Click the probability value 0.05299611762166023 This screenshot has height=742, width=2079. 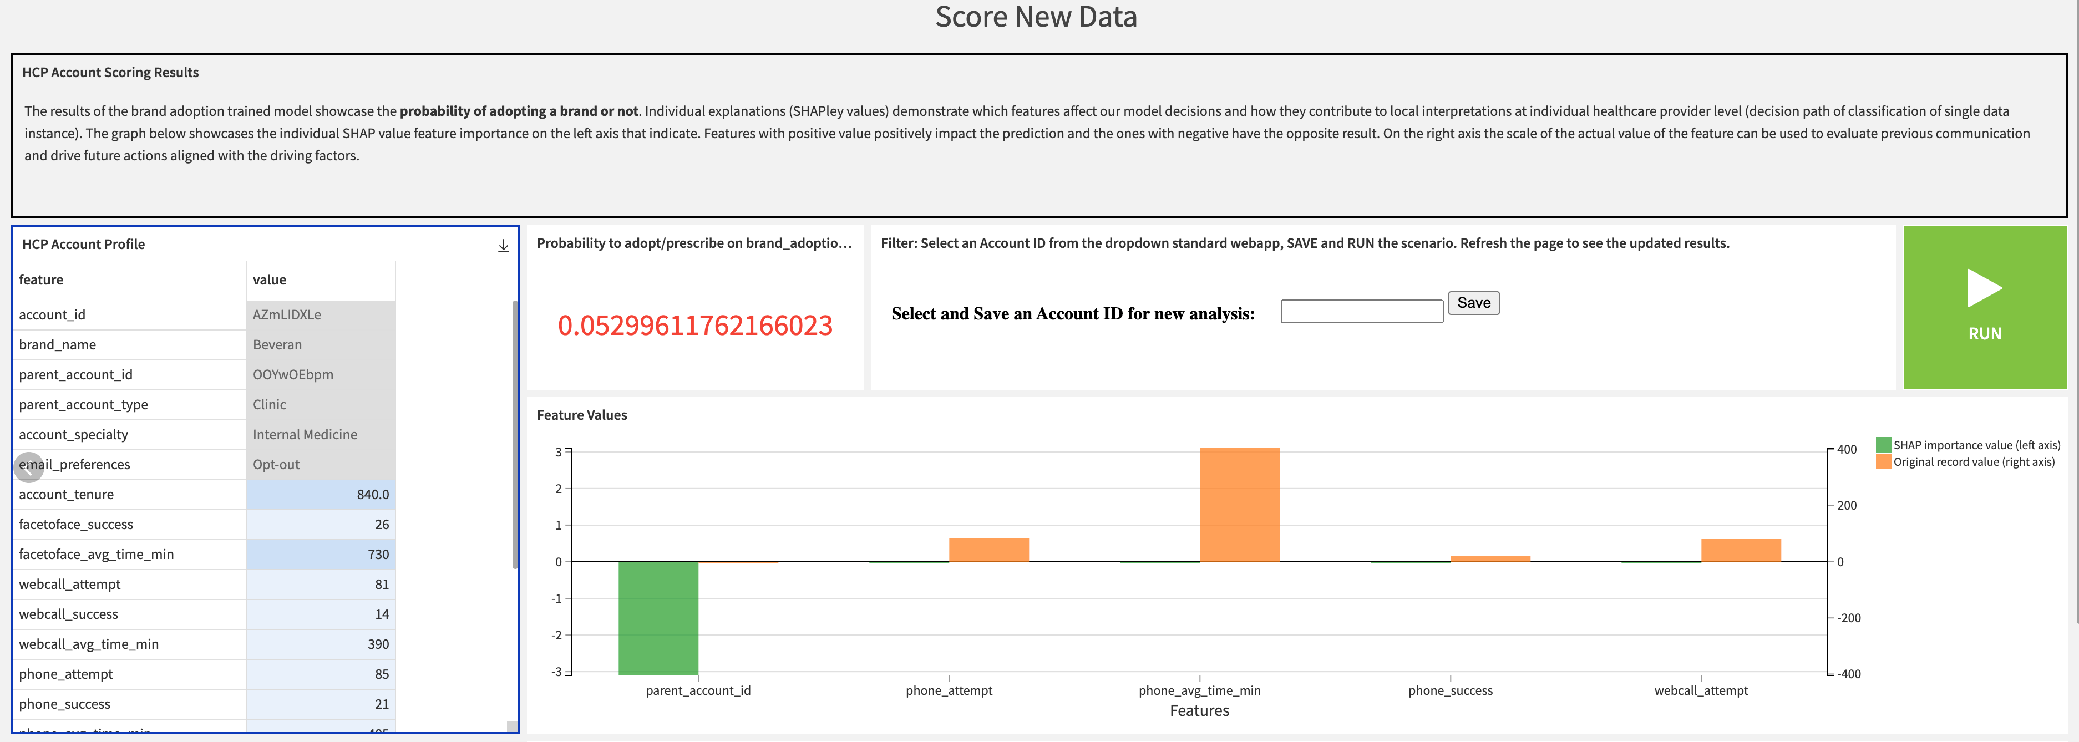pos(695,326)
